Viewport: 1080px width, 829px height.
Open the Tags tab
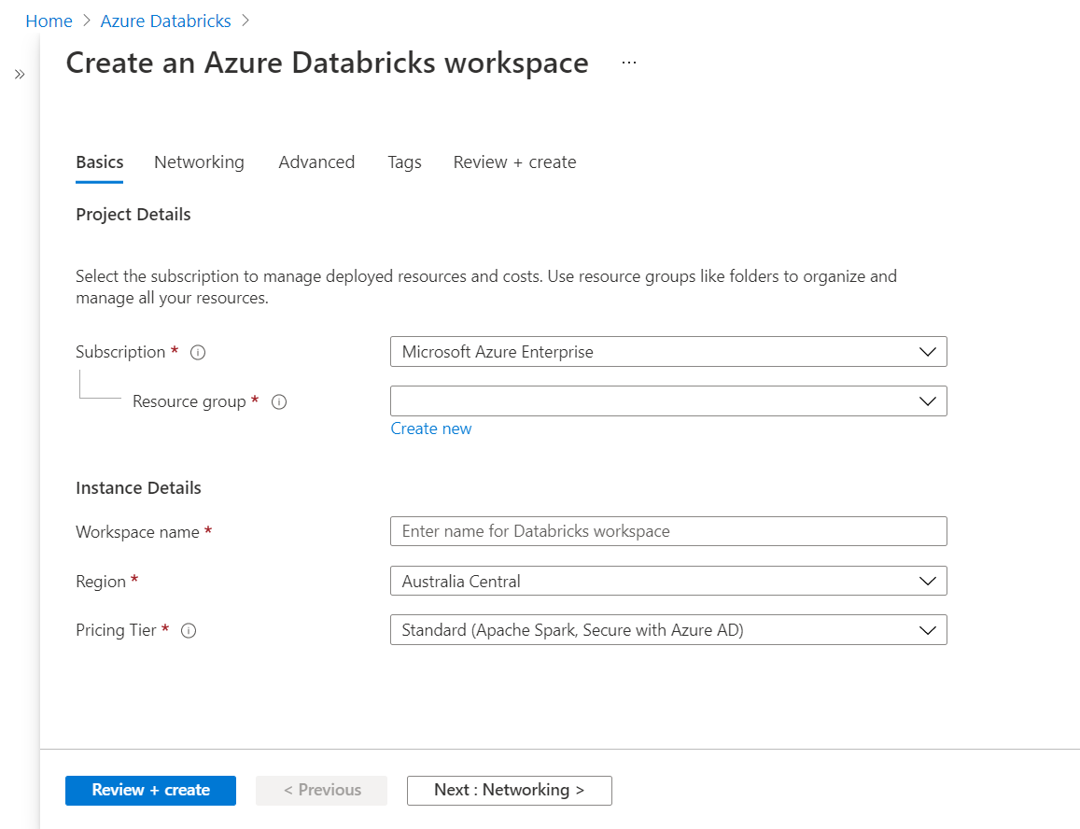pyautogui.click(x=404, y=162)
